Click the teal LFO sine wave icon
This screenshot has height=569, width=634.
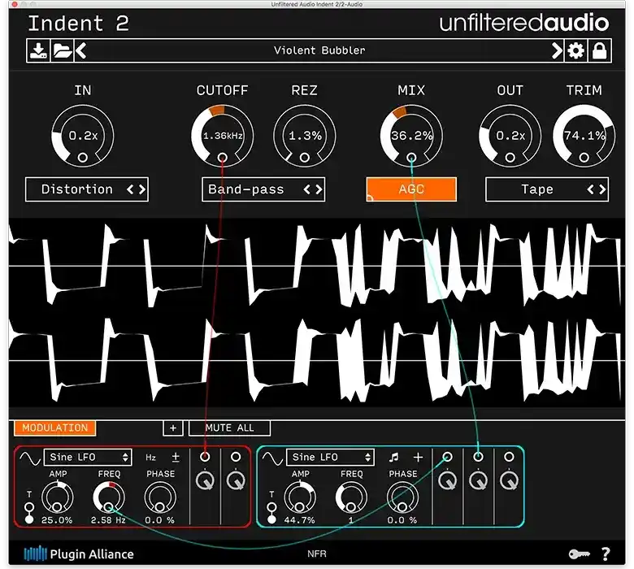(272, 458)
